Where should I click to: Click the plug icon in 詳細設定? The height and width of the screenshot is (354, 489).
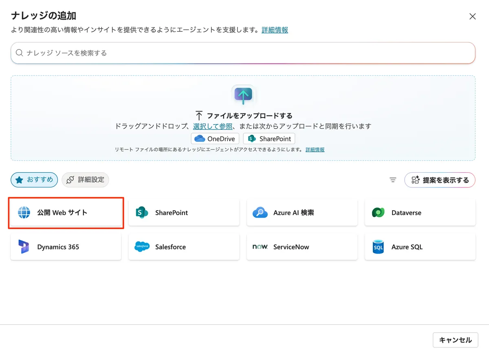70,180
